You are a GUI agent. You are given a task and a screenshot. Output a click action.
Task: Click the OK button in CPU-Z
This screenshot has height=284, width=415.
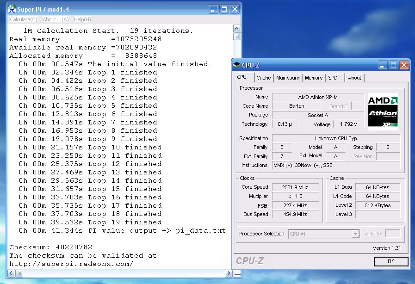click(391, 261)
